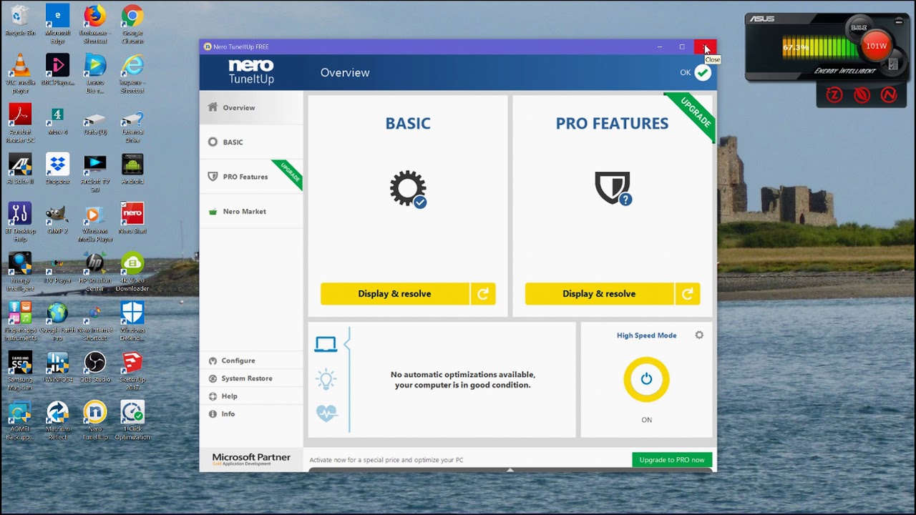Screen dimensions: 916x515
Task: Expand the bottom panel arrow handle
Action: point(510,470)
